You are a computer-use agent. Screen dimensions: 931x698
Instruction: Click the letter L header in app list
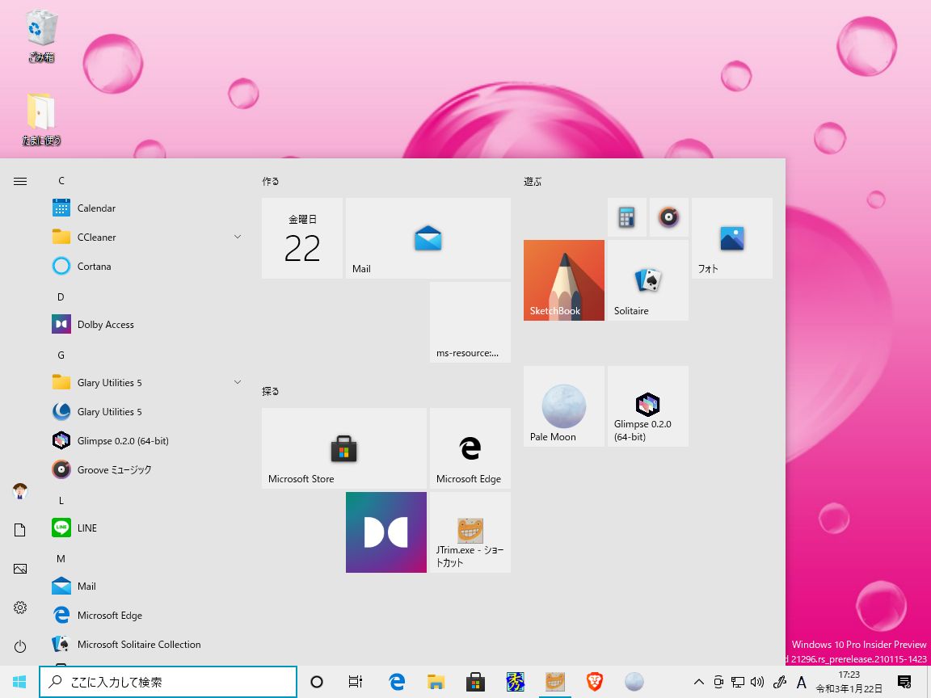pyautogui.click(x=61, y=500)
